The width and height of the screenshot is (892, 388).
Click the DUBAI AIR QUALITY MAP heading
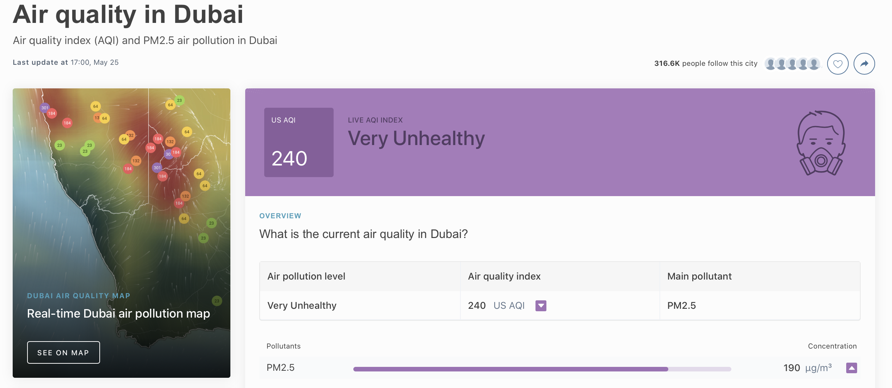tap(79, 296)
